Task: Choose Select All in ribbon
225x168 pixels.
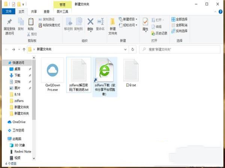Action: pos(179,19)
